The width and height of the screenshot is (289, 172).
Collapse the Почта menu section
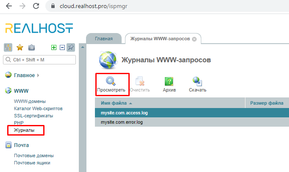(x=21, y=145)
